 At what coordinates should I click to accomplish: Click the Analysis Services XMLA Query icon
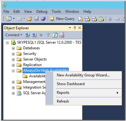point(101,19)
